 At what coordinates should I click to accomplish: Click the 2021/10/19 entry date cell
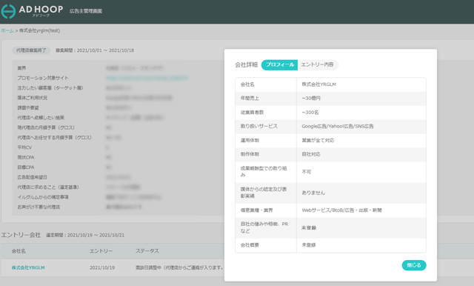pos(102,267)
